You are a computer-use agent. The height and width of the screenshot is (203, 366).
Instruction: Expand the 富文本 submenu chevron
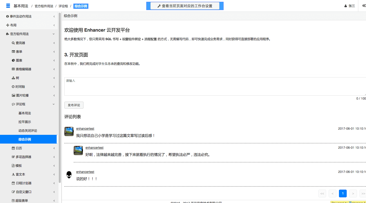pyautogui.click(x=54, y=174)
